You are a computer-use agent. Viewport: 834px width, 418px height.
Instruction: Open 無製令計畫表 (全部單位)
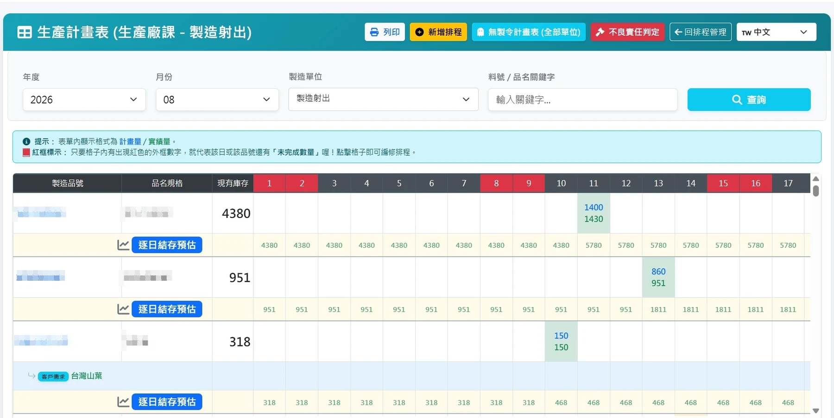coord(529,32)
